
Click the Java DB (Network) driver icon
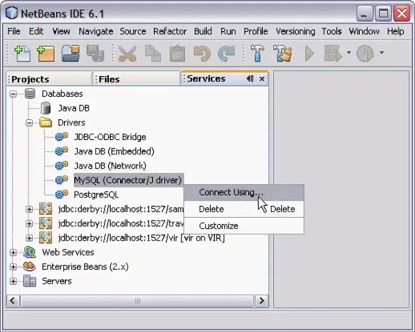click(61, 166)
